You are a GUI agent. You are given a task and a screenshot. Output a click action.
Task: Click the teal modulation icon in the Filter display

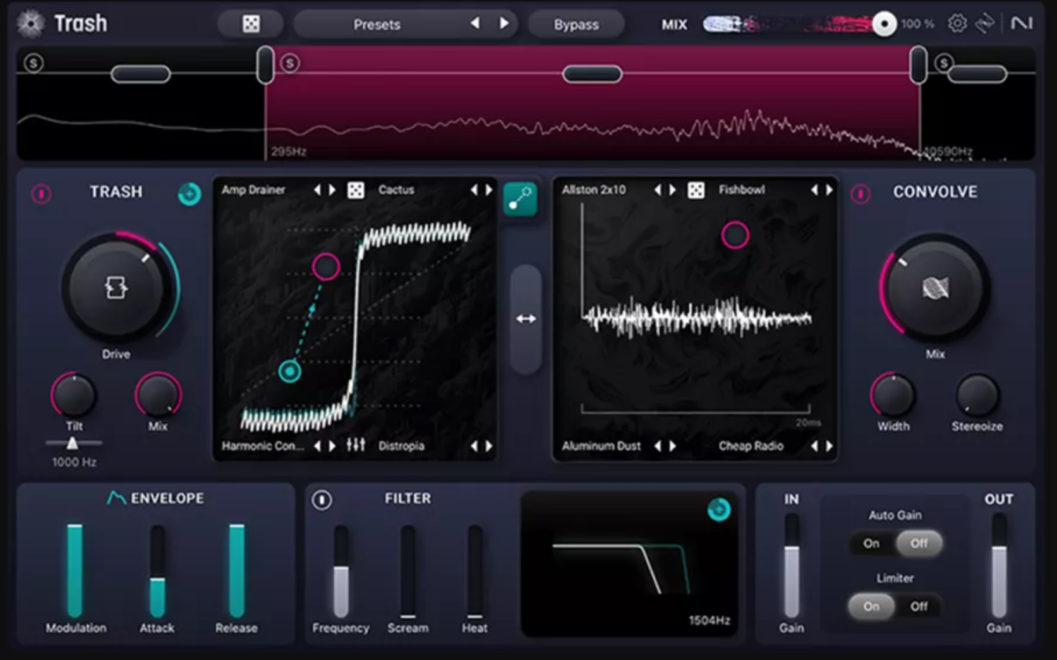(718, 509)
